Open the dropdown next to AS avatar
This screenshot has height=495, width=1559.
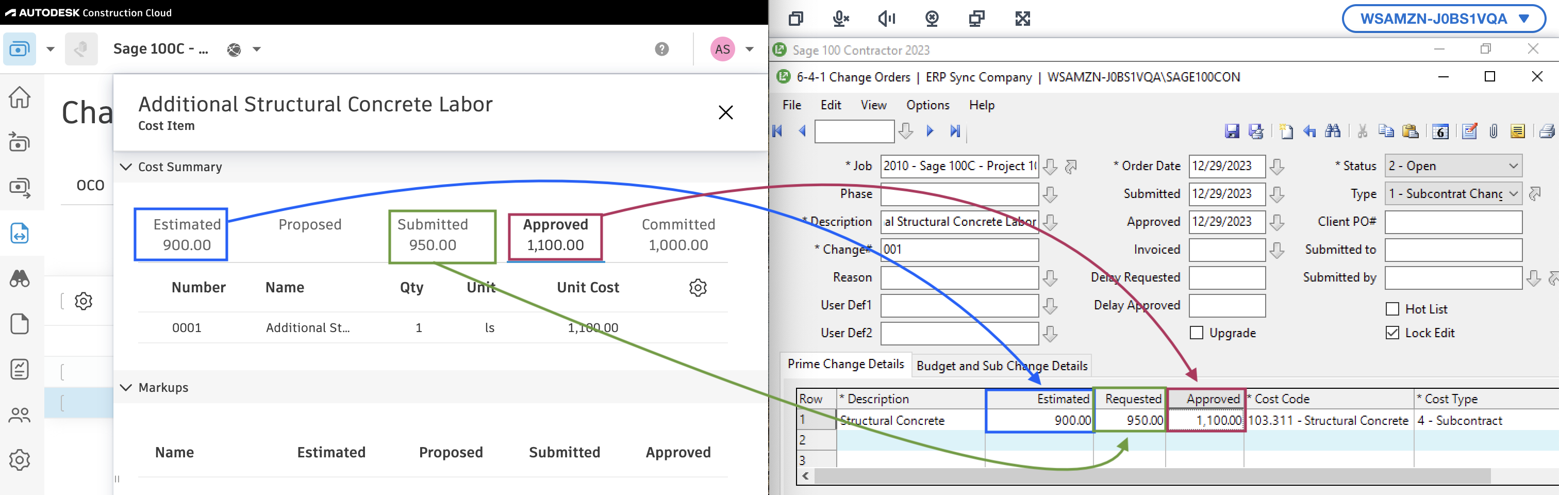click(749, 49)
